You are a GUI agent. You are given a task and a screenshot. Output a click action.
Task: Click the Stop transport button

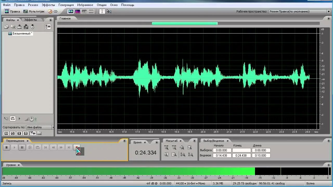(x=7, y=148)
